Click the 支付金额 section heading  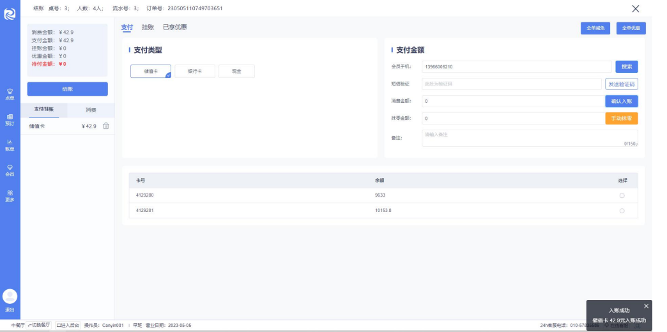click(411, 50)
